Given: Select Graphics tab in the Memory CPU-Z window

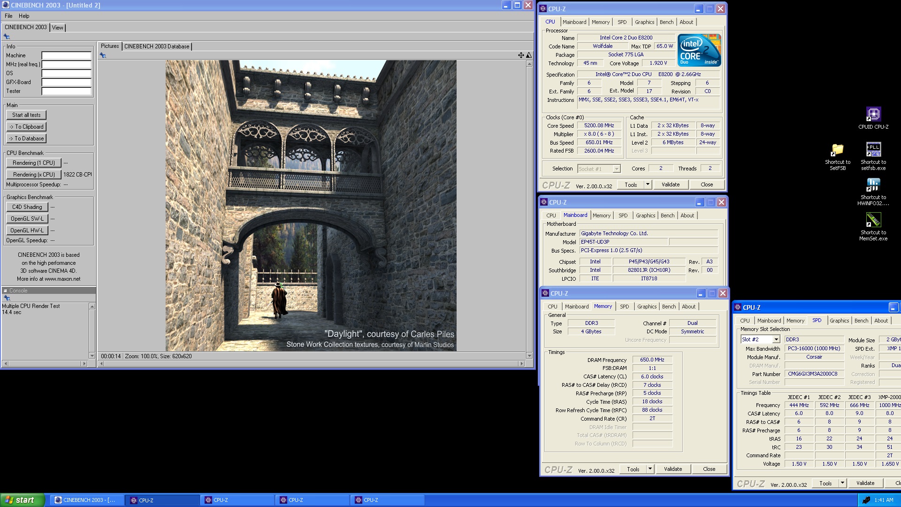Looking at the screenshot, I should coord(647,307).
